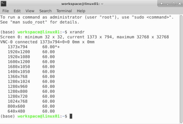Open the Terminal menu
Image resolution: width=183 pixels, height=124 pixels.
(64, 11)
